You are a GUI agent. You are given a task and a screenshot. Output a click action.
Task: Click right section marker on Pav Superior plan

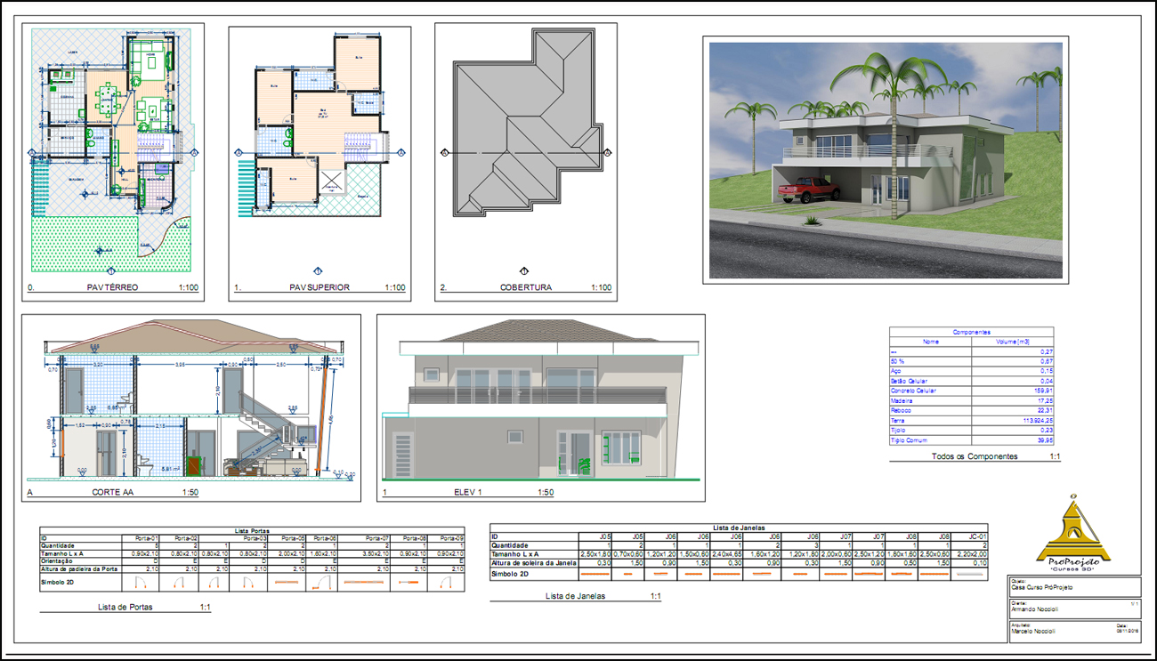(x=400, y=153)
